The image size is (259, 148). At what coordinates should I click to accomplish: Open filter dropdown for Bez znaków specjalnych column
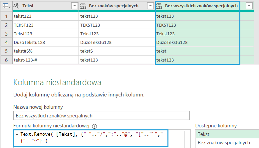click(x=150, y=6)
